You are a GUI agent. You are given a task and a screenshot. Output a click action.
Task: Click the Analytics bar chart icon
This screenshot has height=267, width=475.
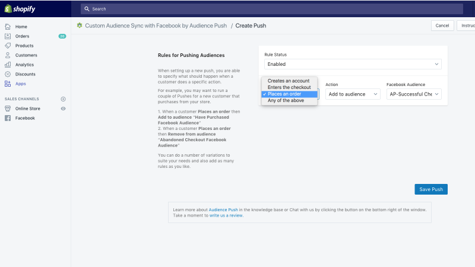pyautogui.click(x=8, y=65)
